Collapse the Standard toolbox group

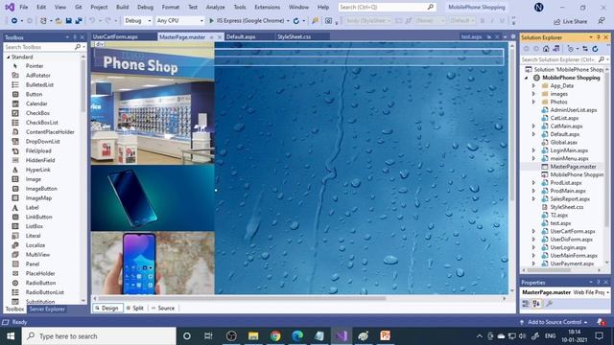(x=9, y=57)
